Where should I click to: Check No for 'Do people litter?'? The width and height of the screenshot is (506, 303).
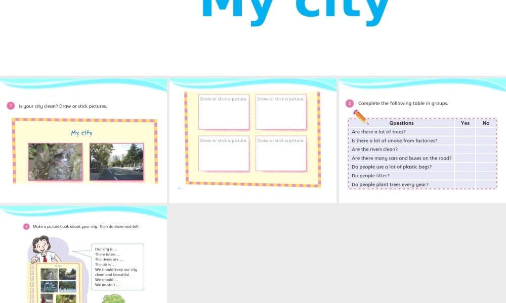point(485,175)
